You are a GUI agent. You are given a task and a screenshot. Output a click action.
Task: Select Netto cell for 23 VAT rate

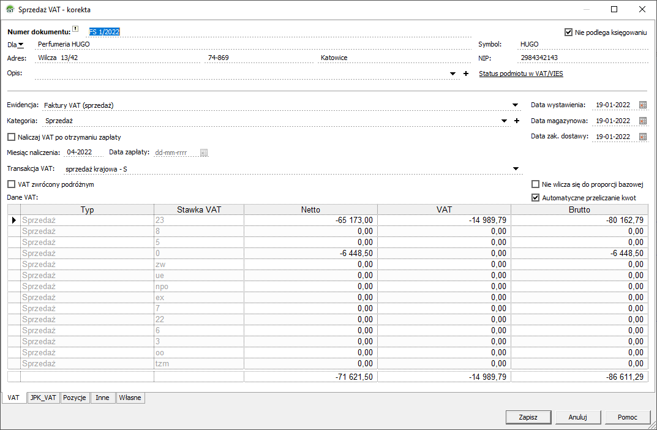(x=310, y=220)
